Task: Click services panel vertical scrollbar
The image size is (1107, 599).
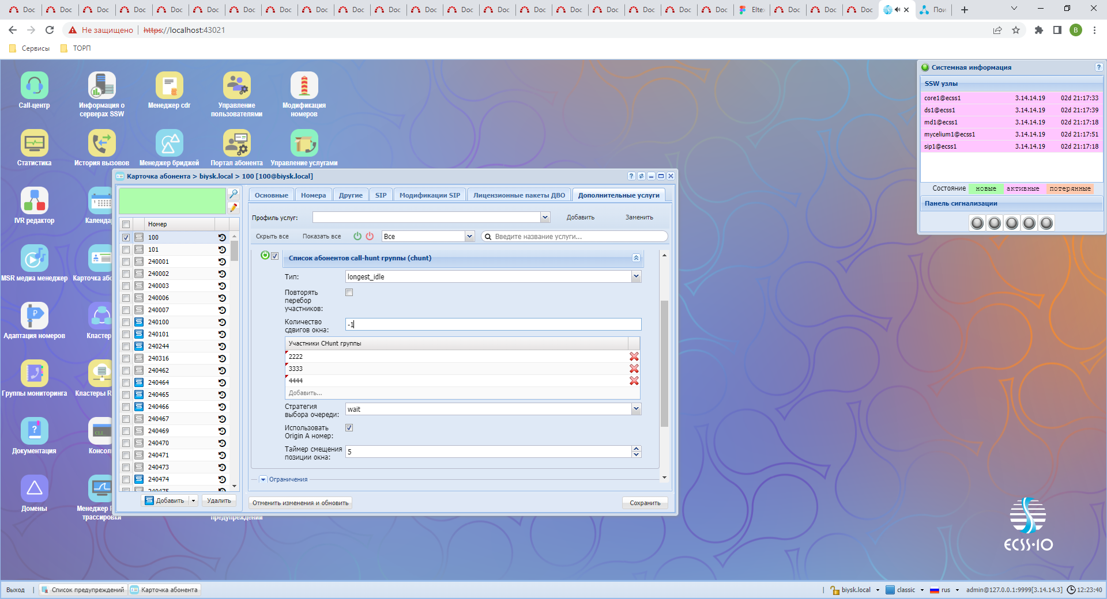Action: (664, 363)
